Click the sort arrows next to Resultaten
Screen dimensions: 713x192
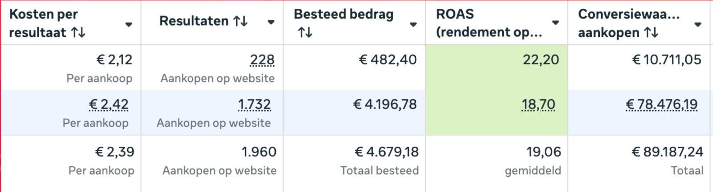[241, 21]
